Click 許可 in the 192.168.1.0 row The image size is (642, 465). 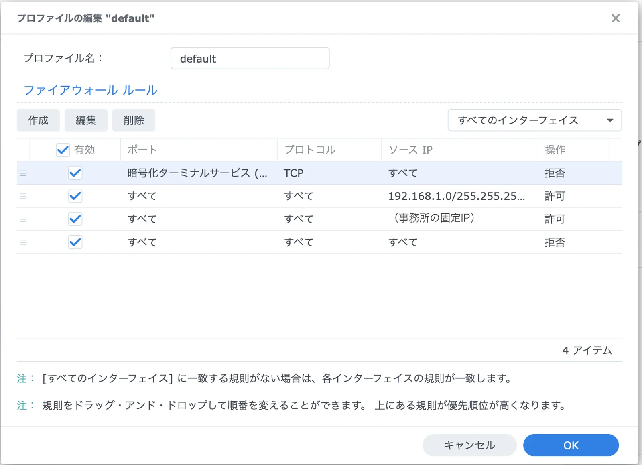(555, 196)
